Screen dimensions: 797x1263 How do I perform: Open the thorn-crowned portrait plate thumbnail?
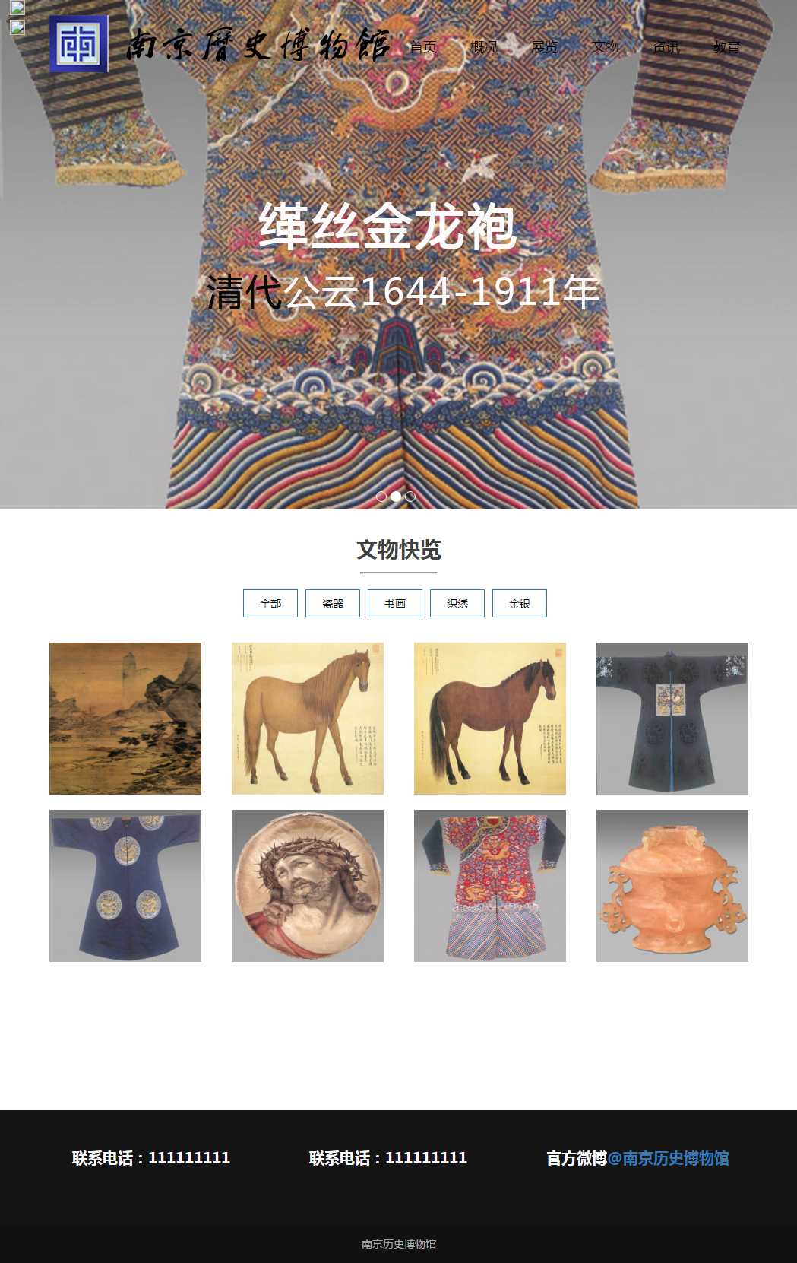point(308,886)
